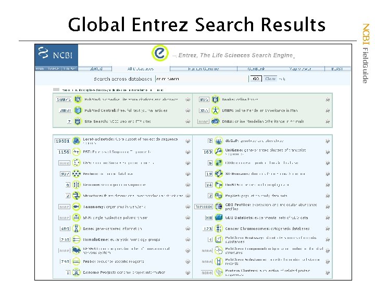Click the PubMed database icon
Viewport: 375px width, 281px height.
point(78,99)
